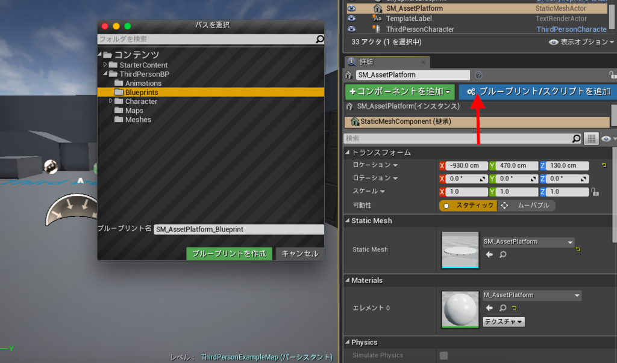
Task: Reset Static Mesh to default arrow
Action: (x=578, y=249)
